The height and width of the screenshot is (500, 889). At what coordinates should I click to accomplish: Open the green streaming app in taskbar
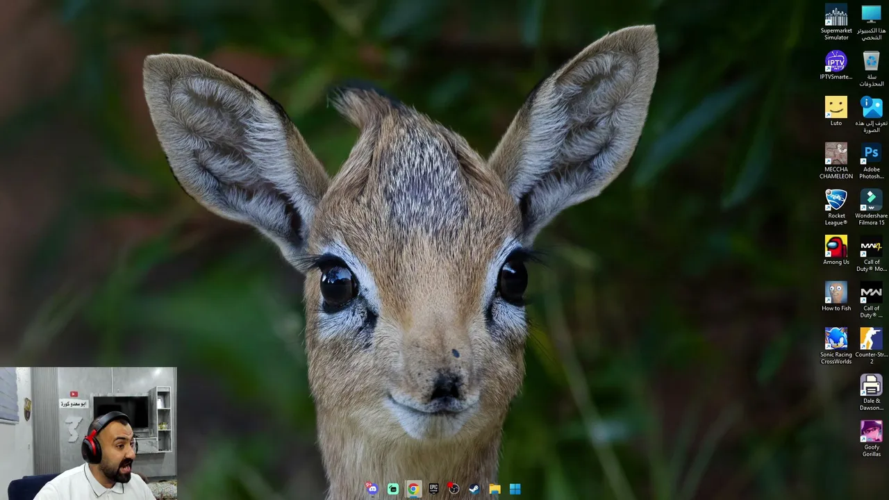(393, 489)
